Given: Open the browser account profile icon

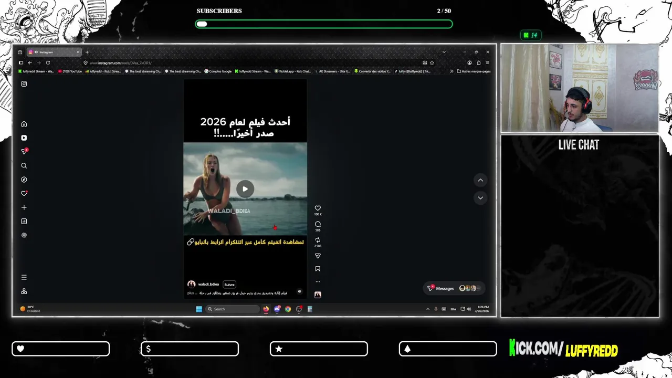Looking at the screenshot, I should click(469, 62).
